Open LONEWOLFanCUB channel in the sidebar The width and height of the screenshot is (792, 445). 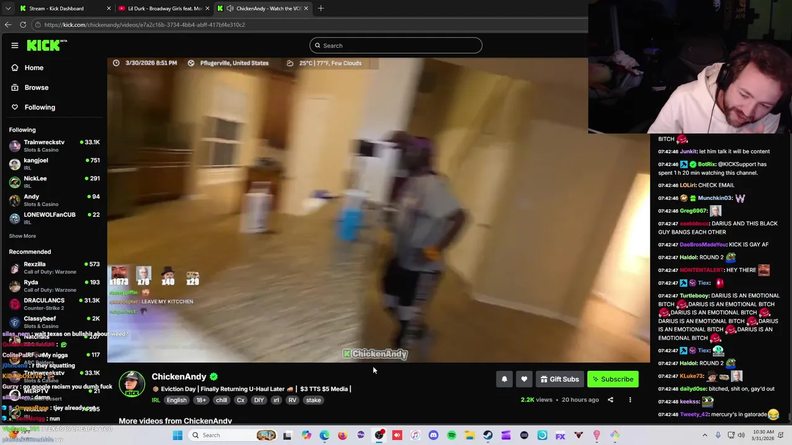pos(54,218)
